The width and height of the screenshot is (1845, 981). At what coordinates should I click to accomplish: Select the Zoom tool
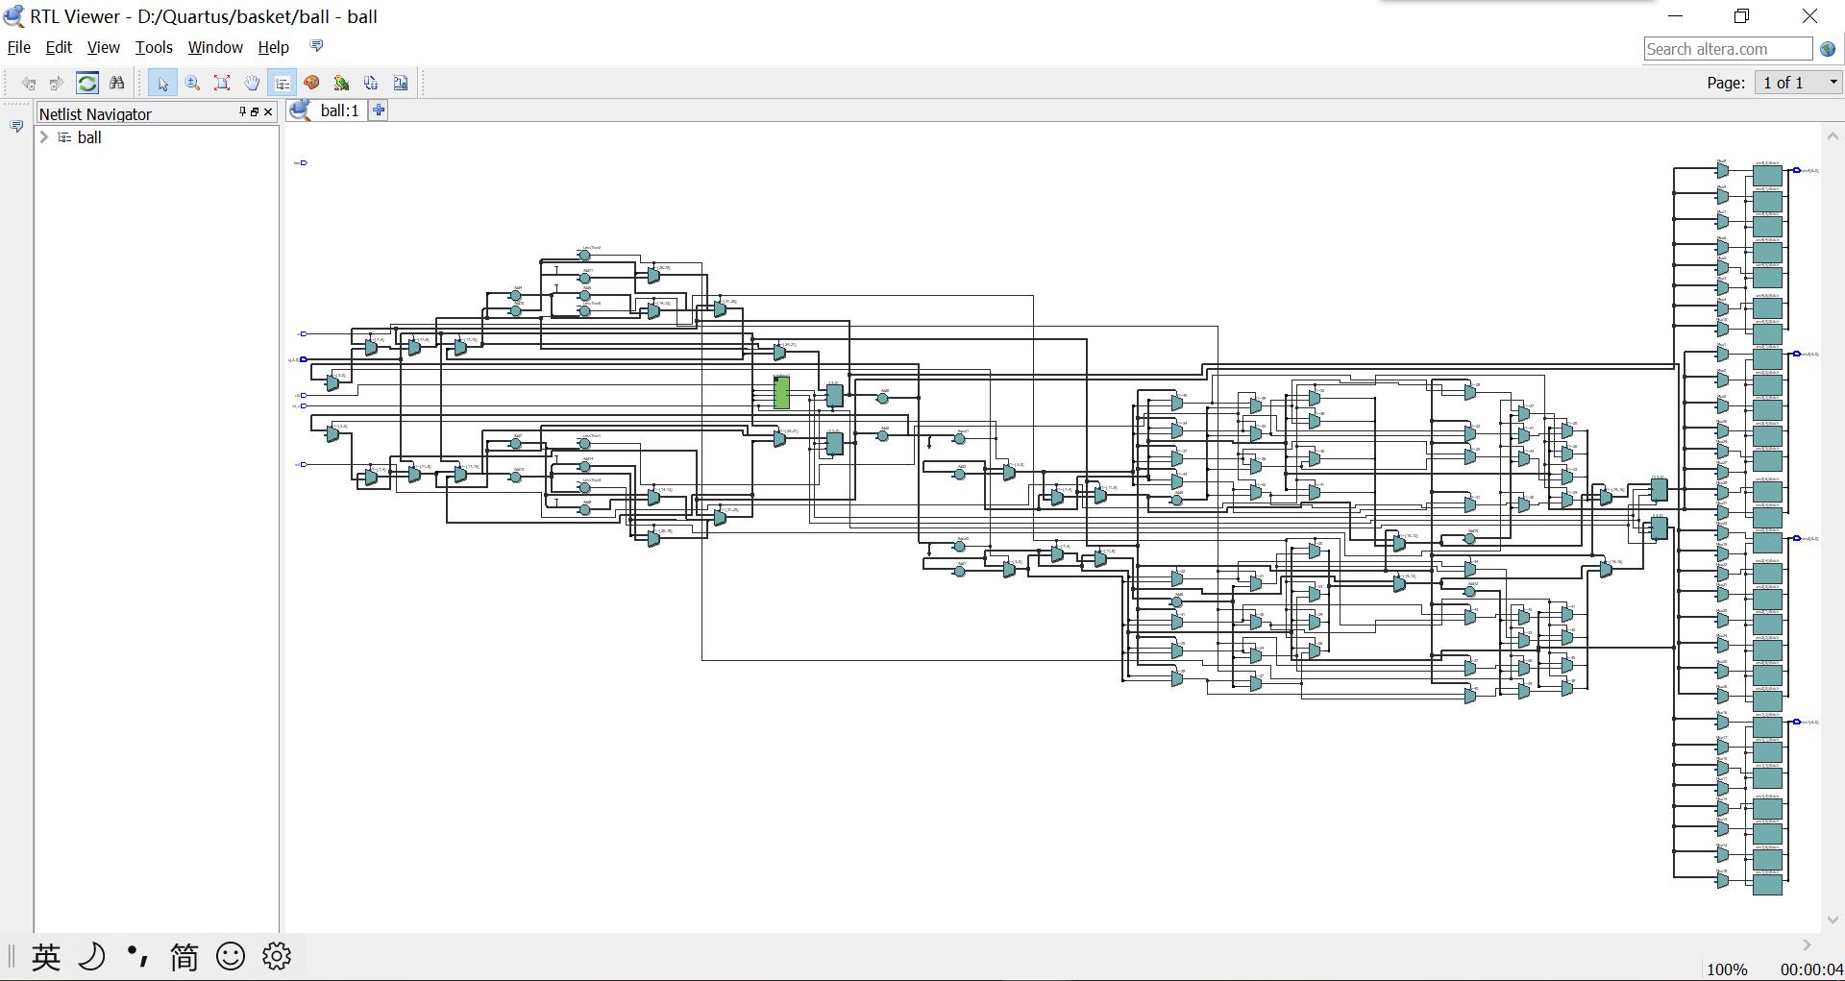[192, 83]
